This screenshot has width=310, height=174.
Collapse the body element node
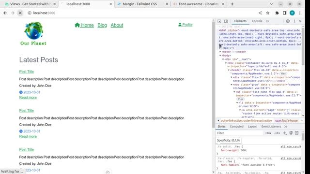click(x=220, y=56)
